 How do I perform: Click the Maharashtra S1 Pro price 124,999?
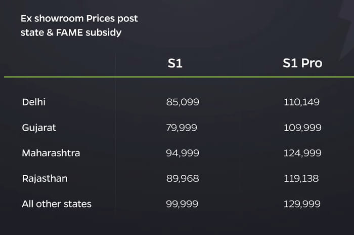click(302, 153)
